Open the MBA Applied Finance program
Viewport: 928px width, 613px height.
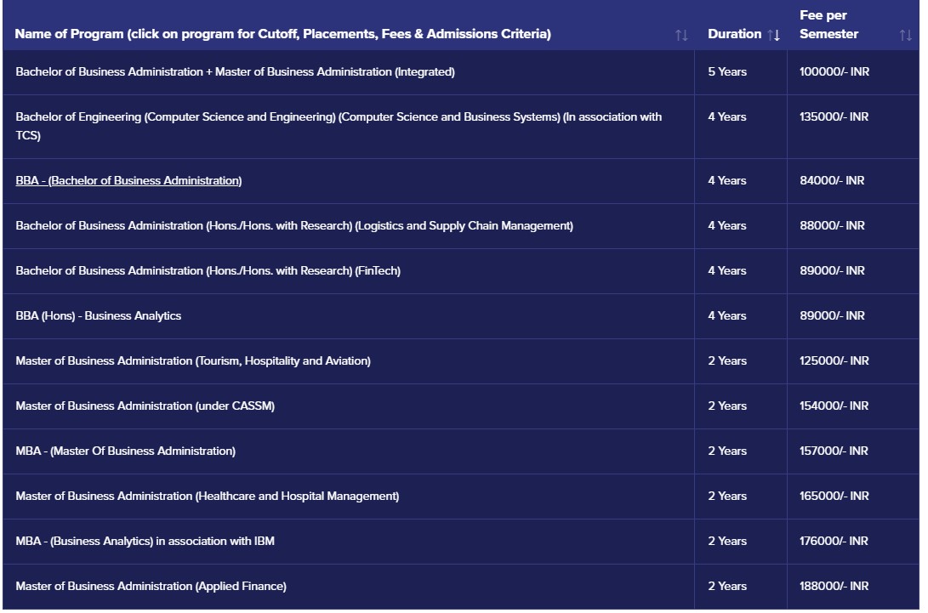pyautogui.click(x=151, y=587)
